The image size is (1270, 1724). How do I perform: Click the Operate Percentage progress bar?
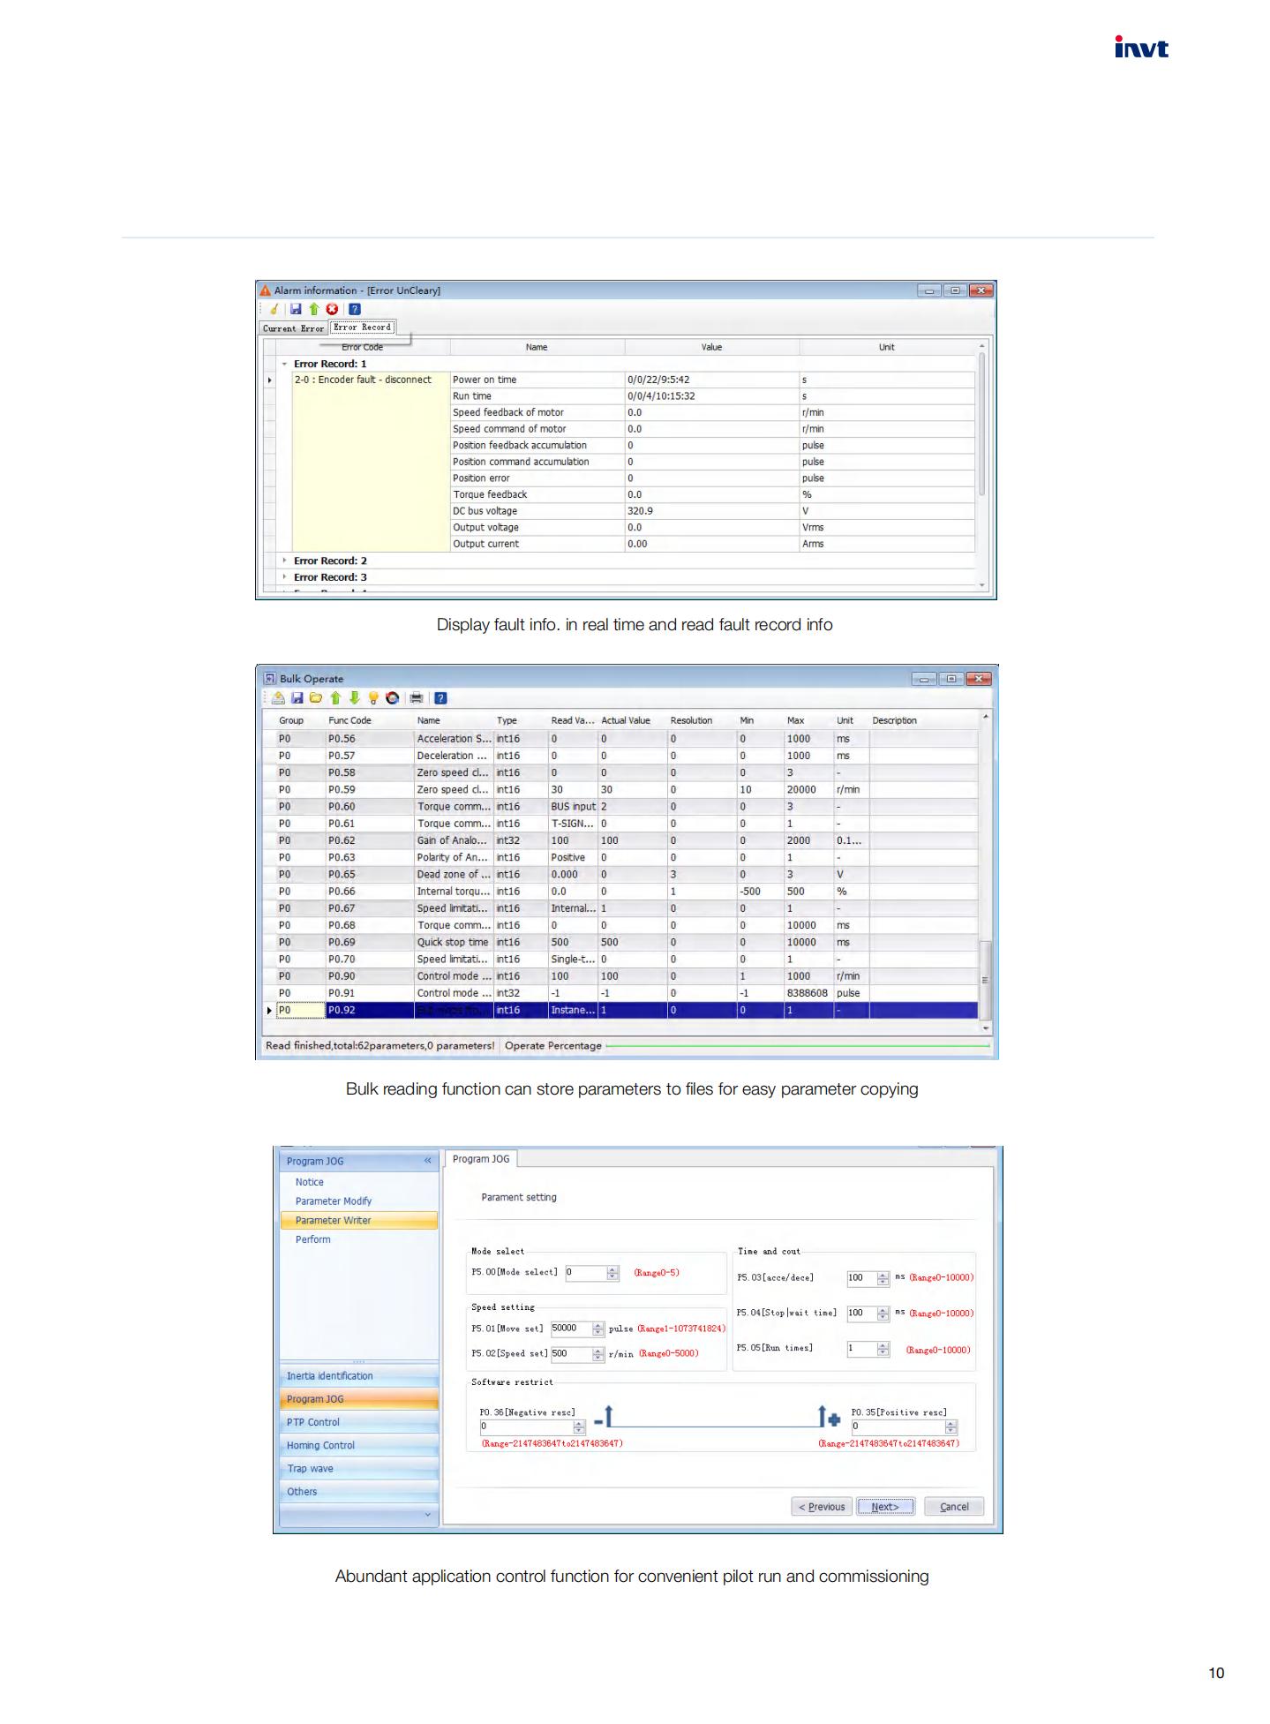click(798, 1046)
